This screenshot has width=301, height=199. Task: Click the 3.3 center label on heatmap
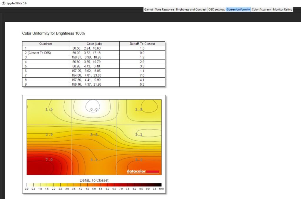point(94,135)
